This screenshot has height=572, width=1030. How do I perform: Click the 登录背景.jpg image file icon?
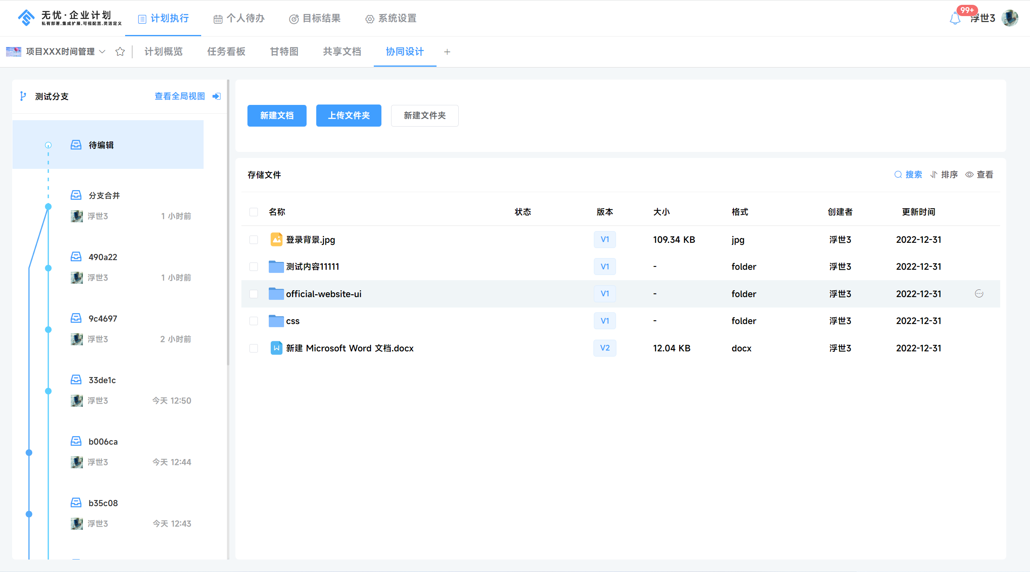pyautogui.click(x=276, y=240)
